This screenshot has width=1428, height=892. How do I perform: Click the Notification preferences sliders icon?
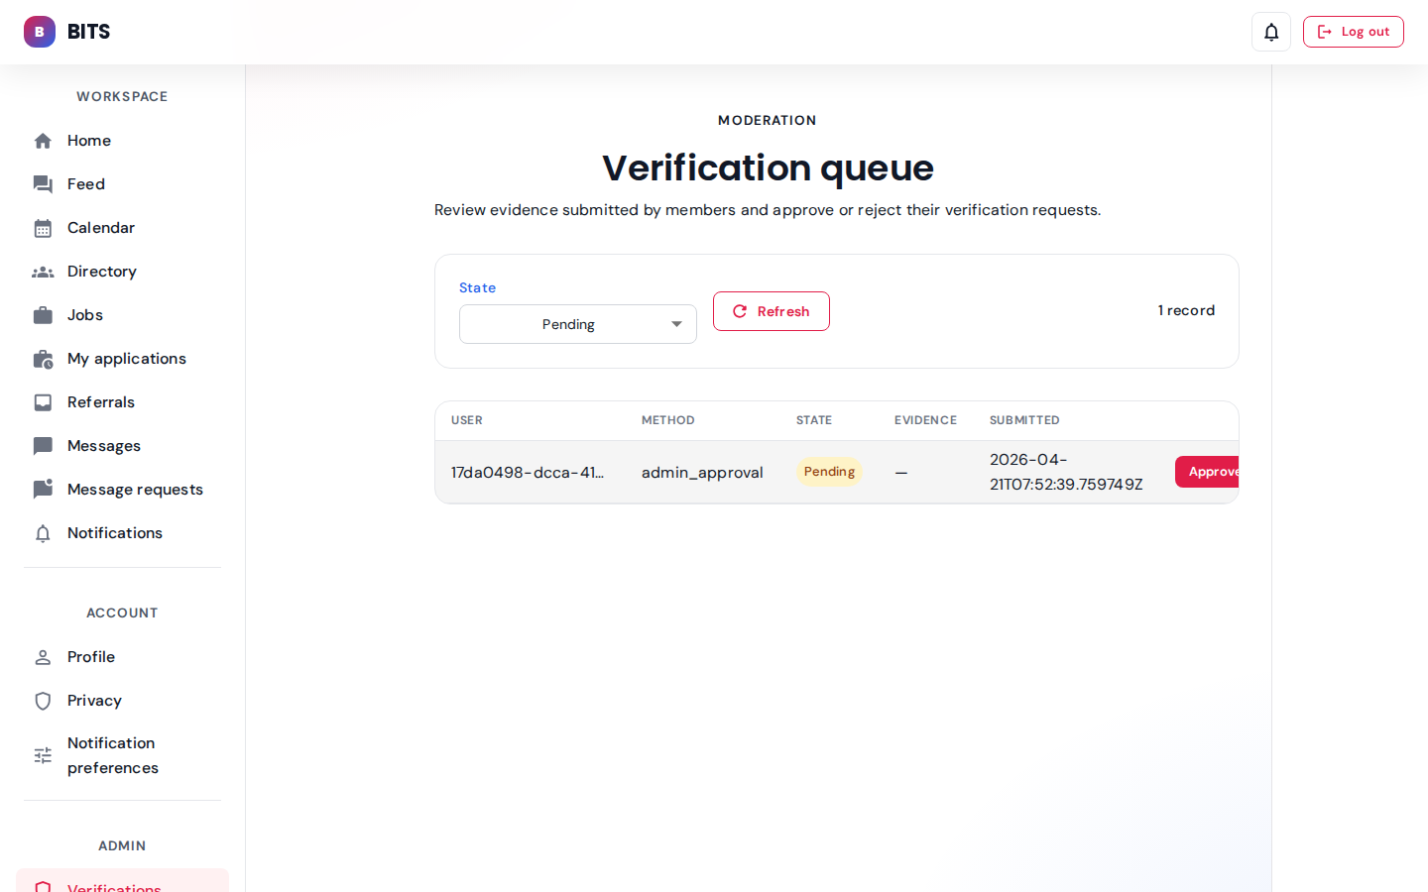point(43,755)
